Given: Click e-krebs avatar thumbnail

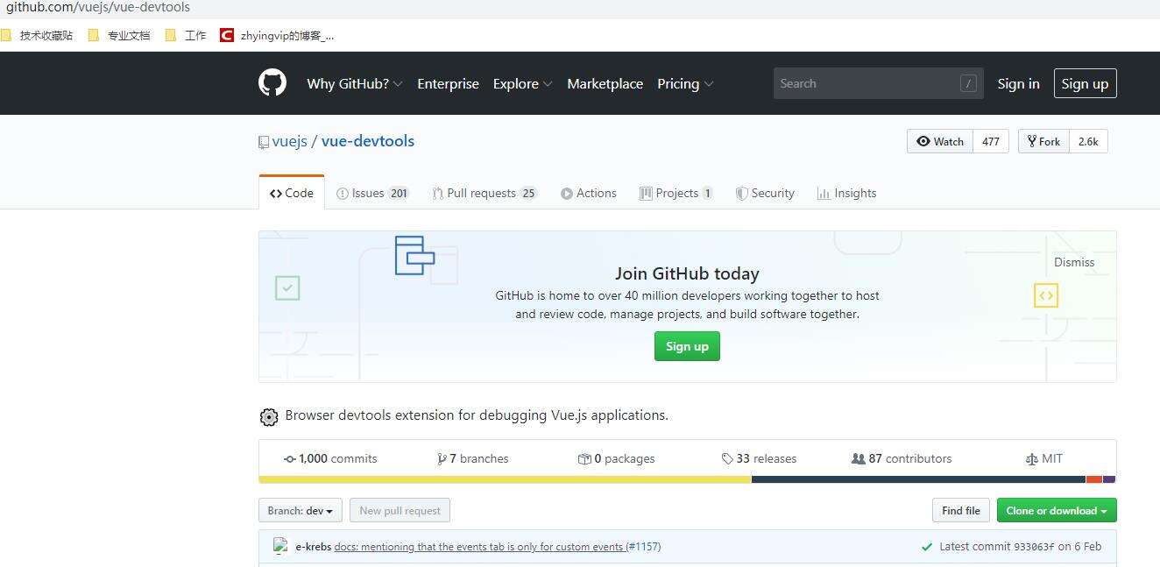Looking at the screenshot, I should (281, 546).
